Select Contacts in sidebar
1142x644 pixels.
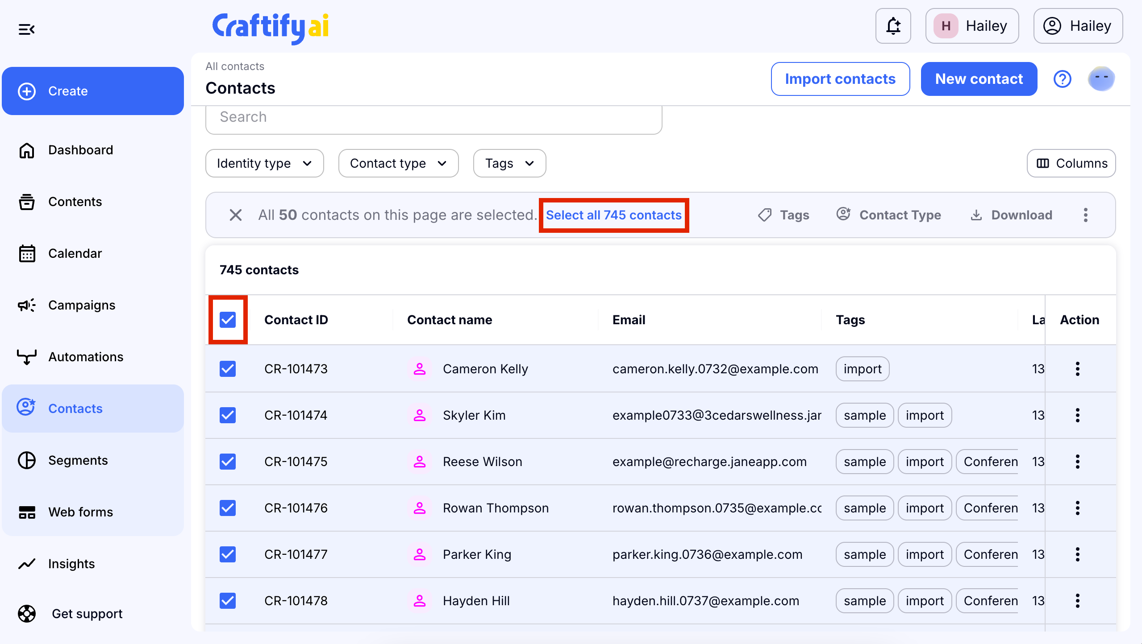click(x=93, y=409)
